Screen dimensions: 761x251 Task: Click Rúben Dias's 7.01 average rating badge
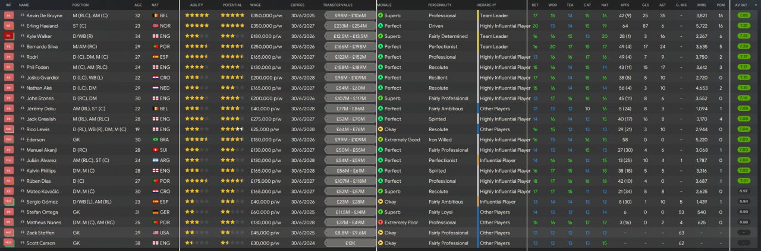(743, 181)
